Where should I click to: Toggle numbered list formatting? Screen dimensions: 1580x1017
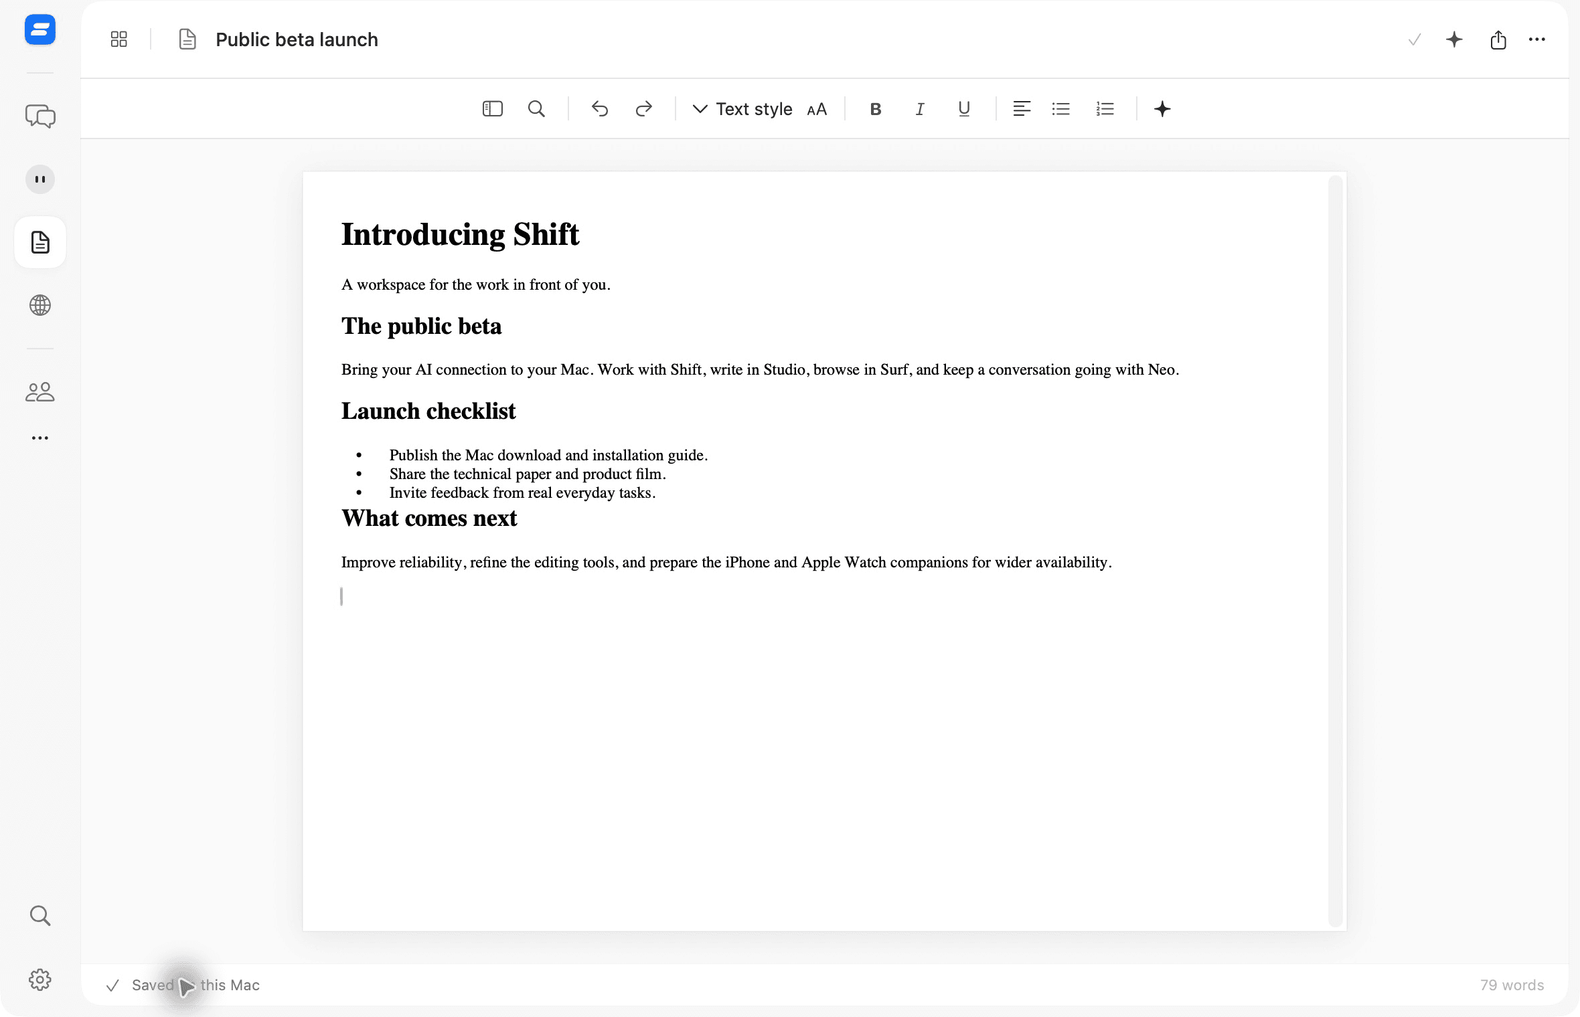point(1105,108)
